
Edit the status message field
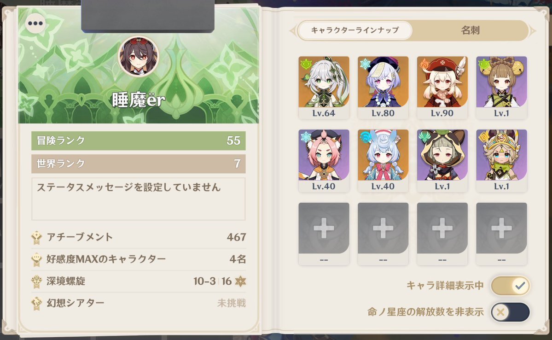click(x=139, y=199)
